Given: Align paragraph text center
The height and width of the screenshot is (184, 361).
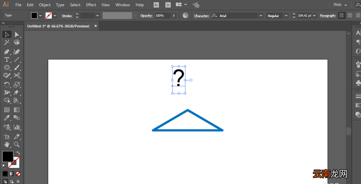Looking at the screenshot, I should [350, 15].
